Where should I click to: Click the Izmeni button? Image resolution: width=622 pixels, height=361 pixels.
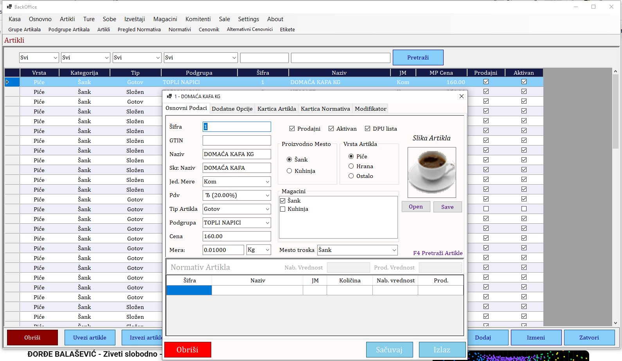pos(536,338)
